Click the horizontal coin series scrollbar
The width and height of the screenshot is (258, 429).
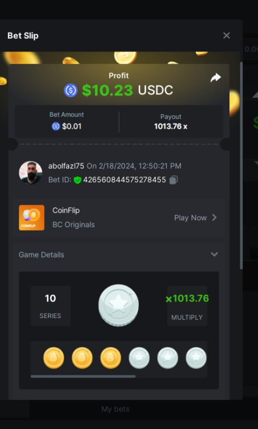coord(83,376)
